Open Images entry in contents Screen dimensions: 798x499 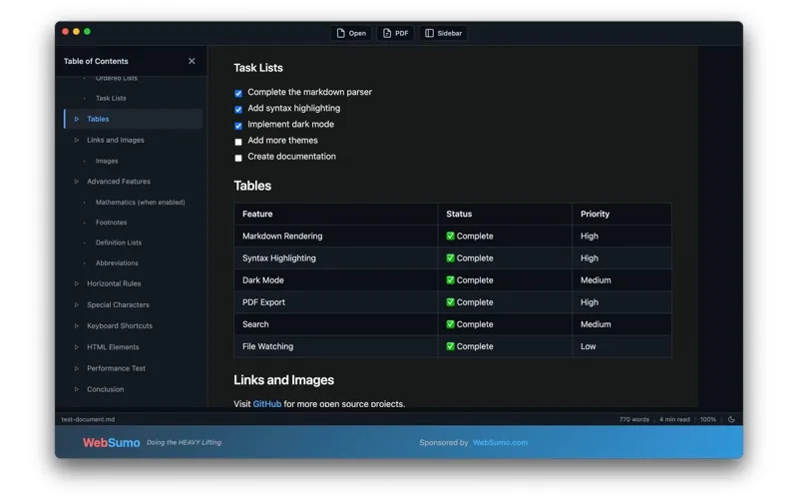tap(107, 161)
